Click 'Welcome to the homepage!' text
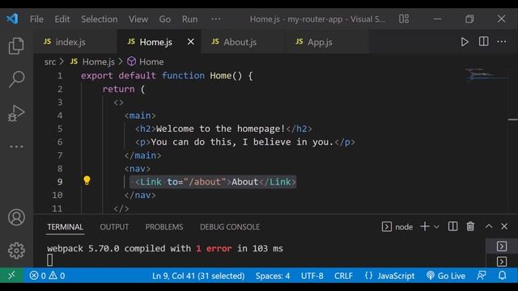This screenshot has height=291, width=518. (x=220, y=129)
